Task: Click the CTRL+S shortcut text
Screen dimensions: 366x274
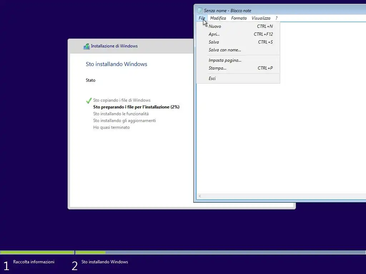Action: [x=266, y=42]
